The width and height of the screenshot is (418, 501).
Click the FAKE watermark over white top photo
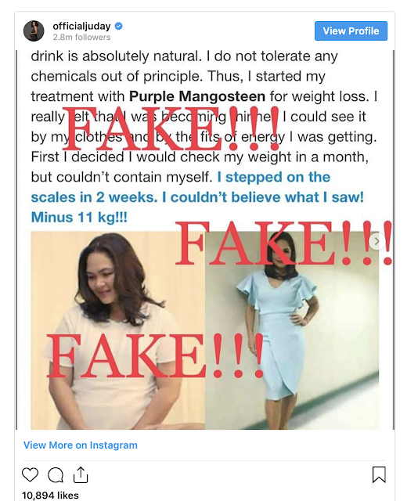(x=155, y=356)
